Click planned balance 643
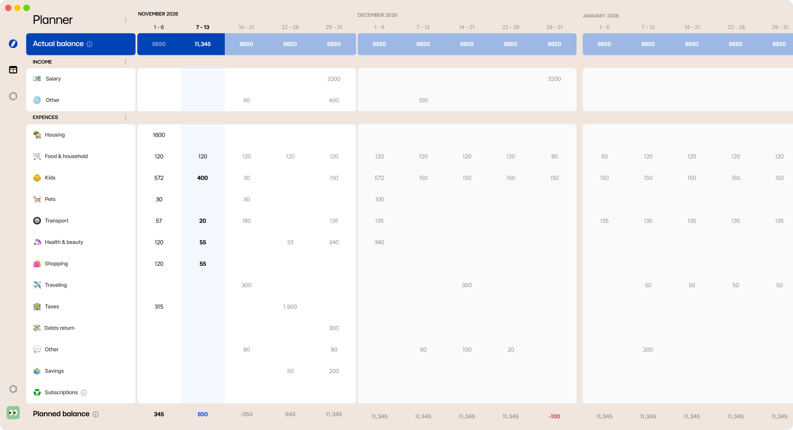793x430 pixels. 290,414
